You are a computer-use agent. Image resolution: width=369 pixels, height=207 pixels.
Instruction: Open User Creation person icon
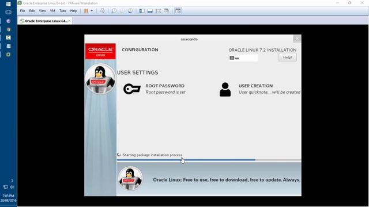(x=225, y=90)
